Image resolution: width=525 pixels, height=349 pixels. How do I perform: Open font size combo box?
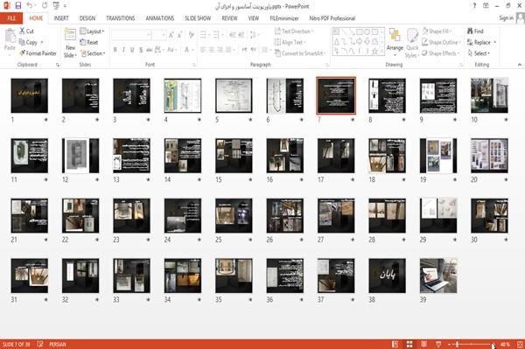158,35
